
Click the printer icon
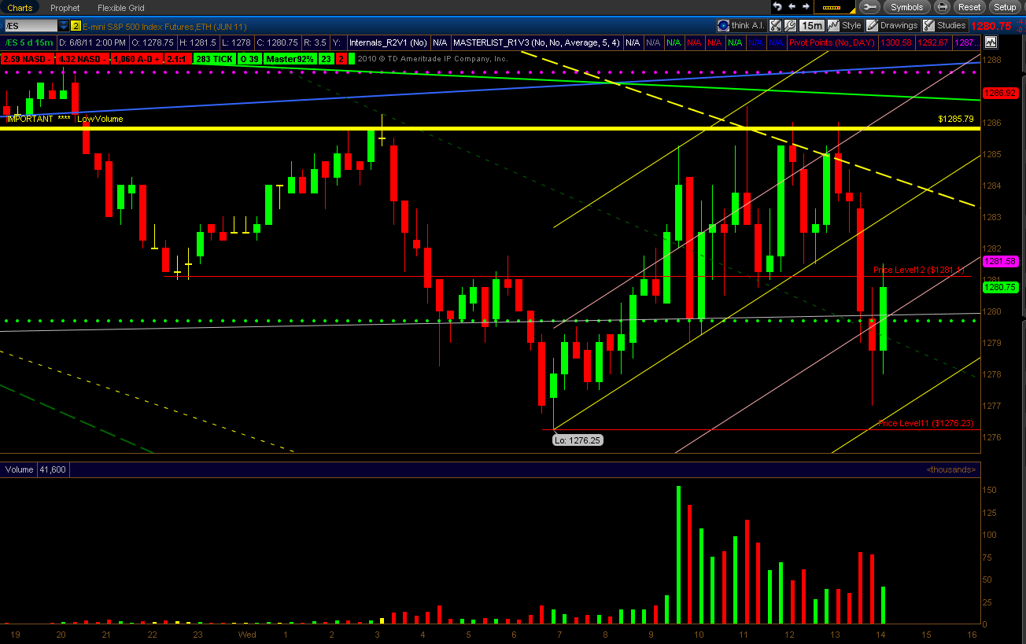(943, 7)
